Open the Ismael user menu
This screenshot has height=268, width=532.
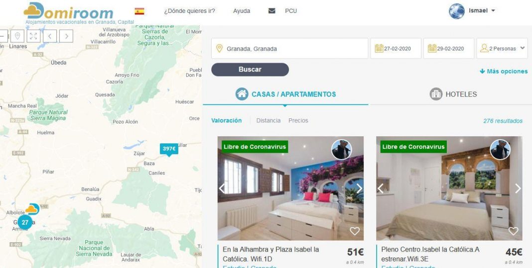pos(472,11)
